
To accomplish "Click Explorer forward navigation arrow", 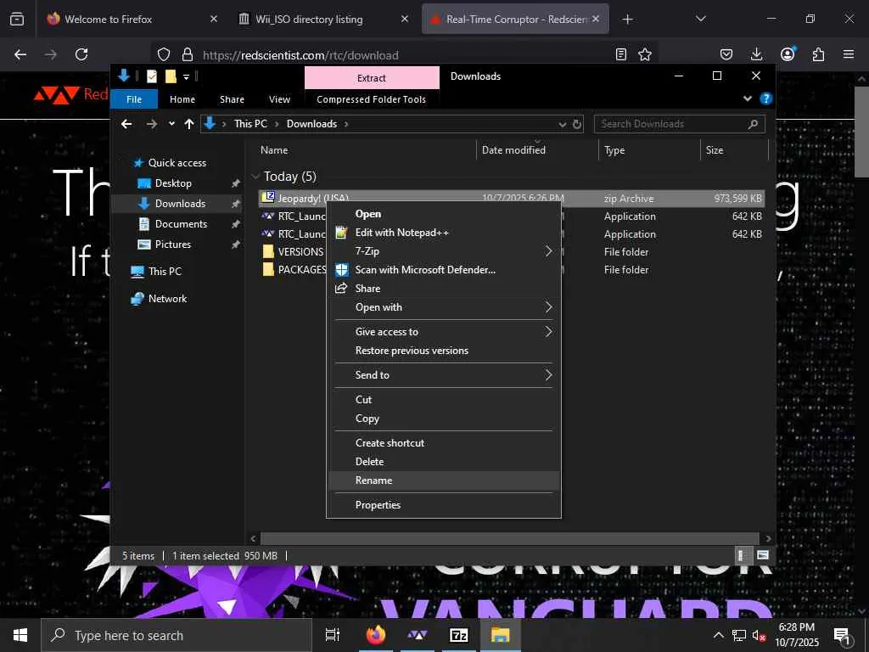I will 151,124.
